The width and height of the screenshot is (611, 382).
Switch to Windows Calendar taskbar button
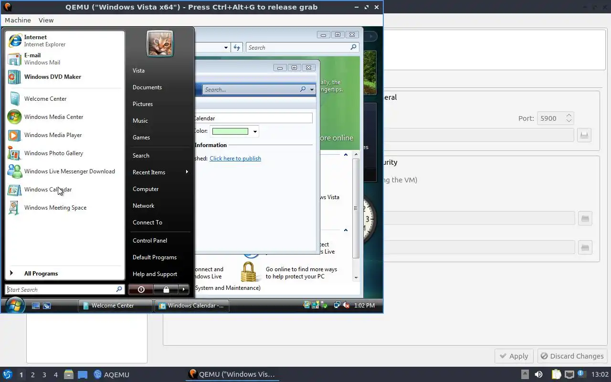(x=192, y=306)
